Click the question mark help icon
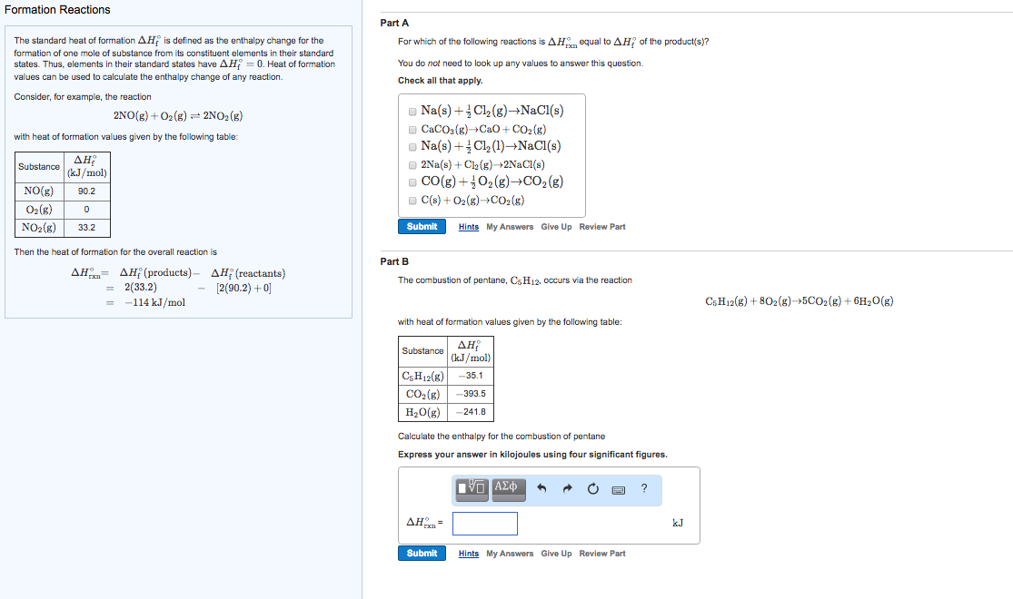The width and height of the screenshot is (1013, 599). point(644,489)
